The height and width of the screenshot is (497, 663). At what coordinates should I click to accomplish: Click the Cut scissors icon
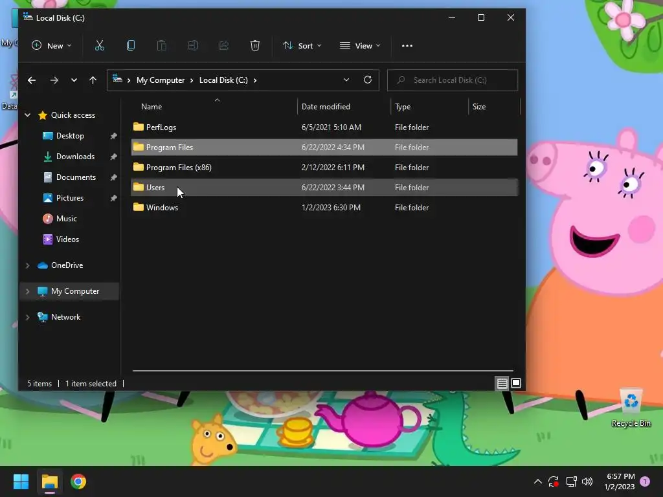coord(99,46)
